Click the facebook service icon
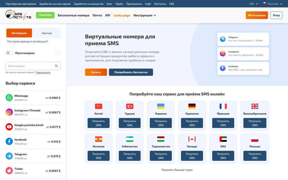The height and width of the screenshot is (180, 288). 9,141
